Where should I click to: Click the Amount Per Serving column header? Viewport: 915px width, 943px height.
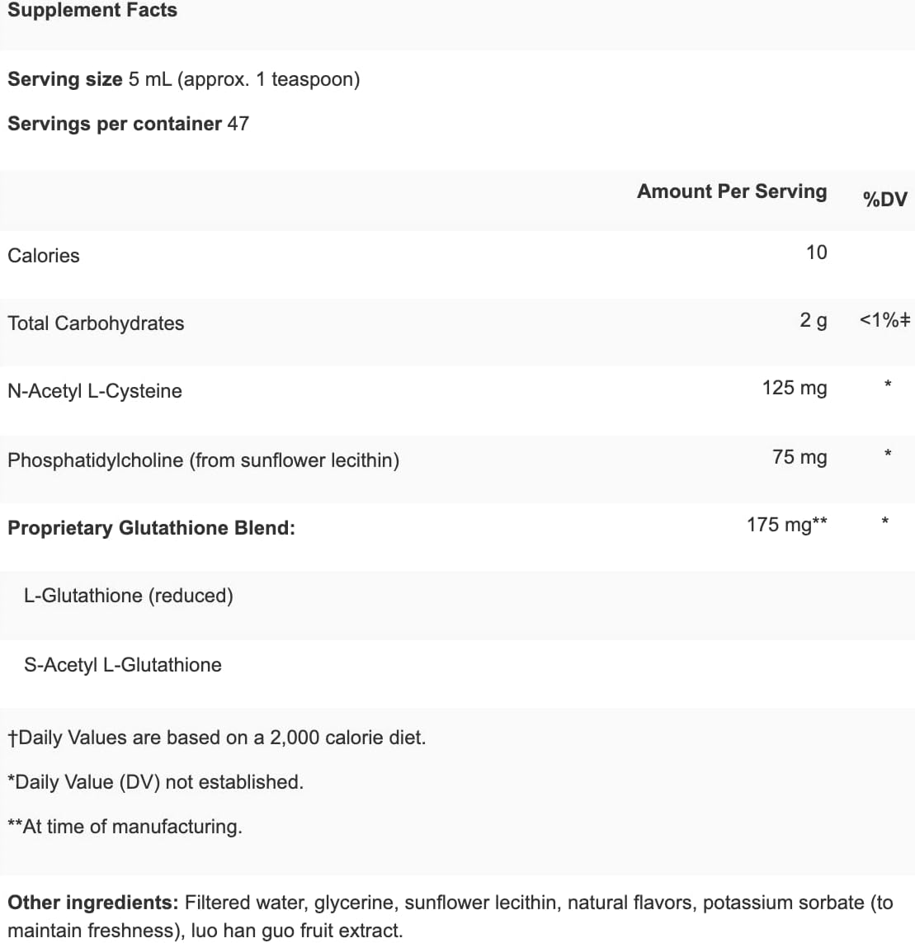click(x=731, y=191)
